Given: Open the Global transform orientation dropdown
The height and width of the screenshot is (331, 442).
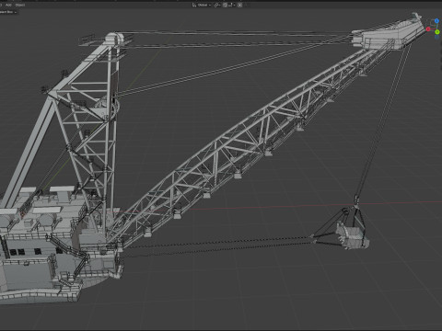Looking at the screenshot, I should coord(202,5).
